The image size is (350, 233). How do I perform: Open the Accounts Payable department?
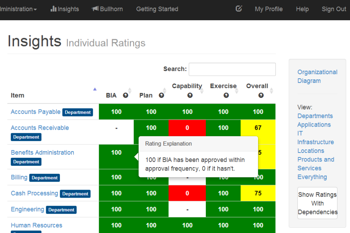35,112
